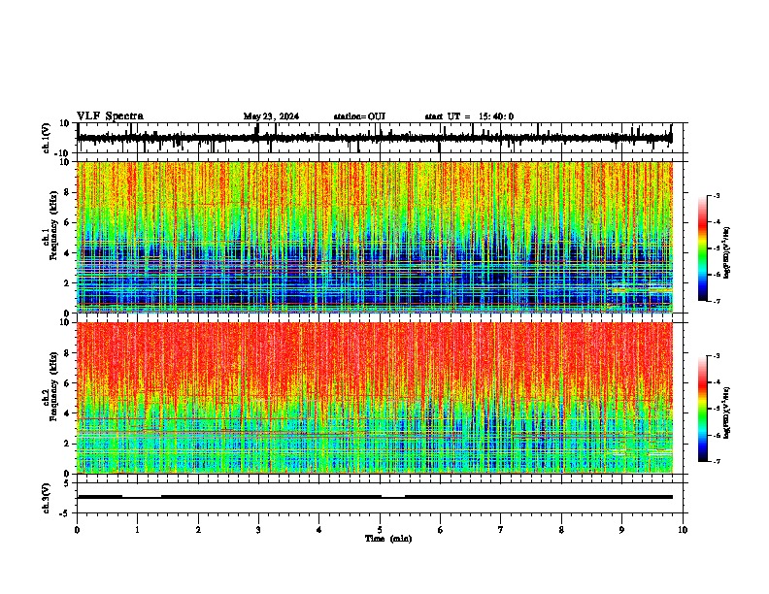
Task: Click the "ch.3(V)" axis label
Action: point(47,498)
